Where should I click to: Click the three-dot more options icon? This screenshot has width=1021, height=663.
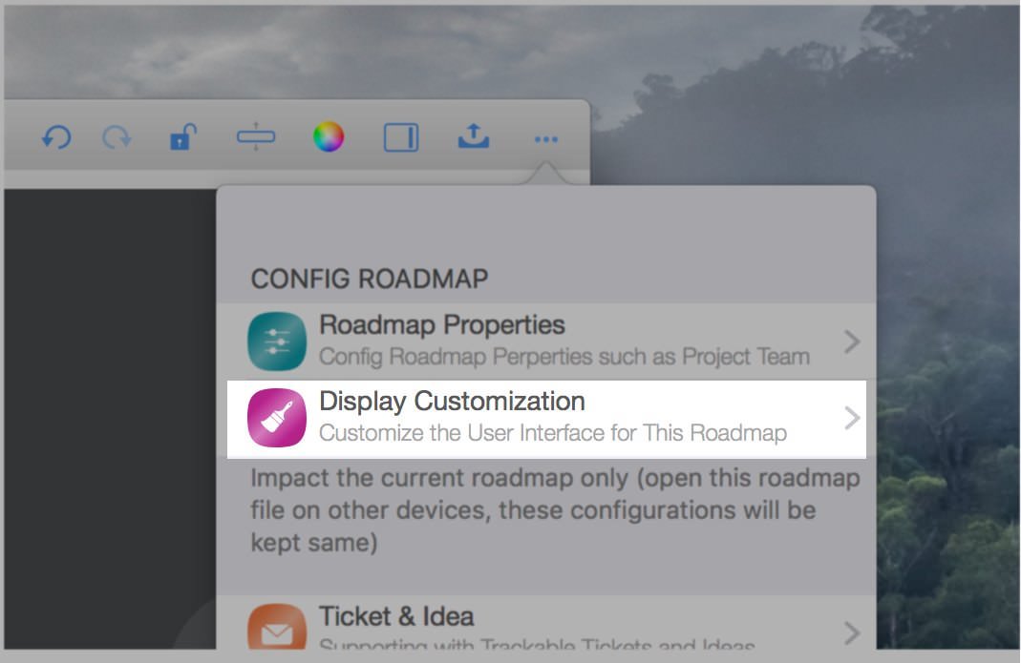tap(545, 139)
